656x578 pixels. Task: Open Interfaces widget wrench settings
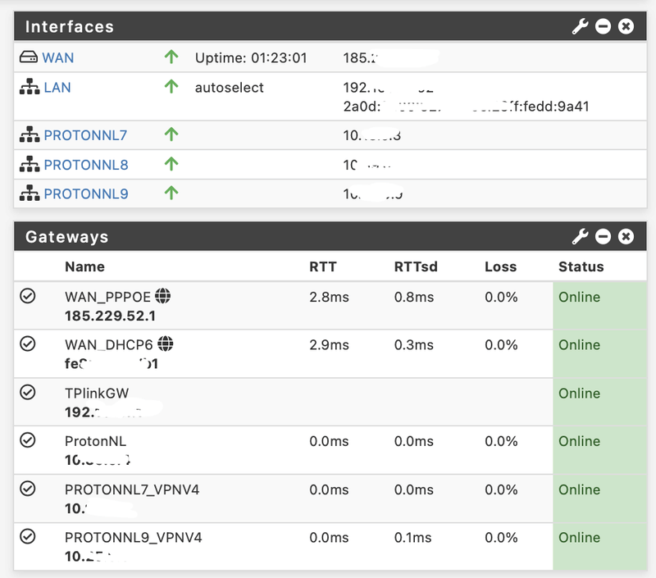(x=580, y=27)
